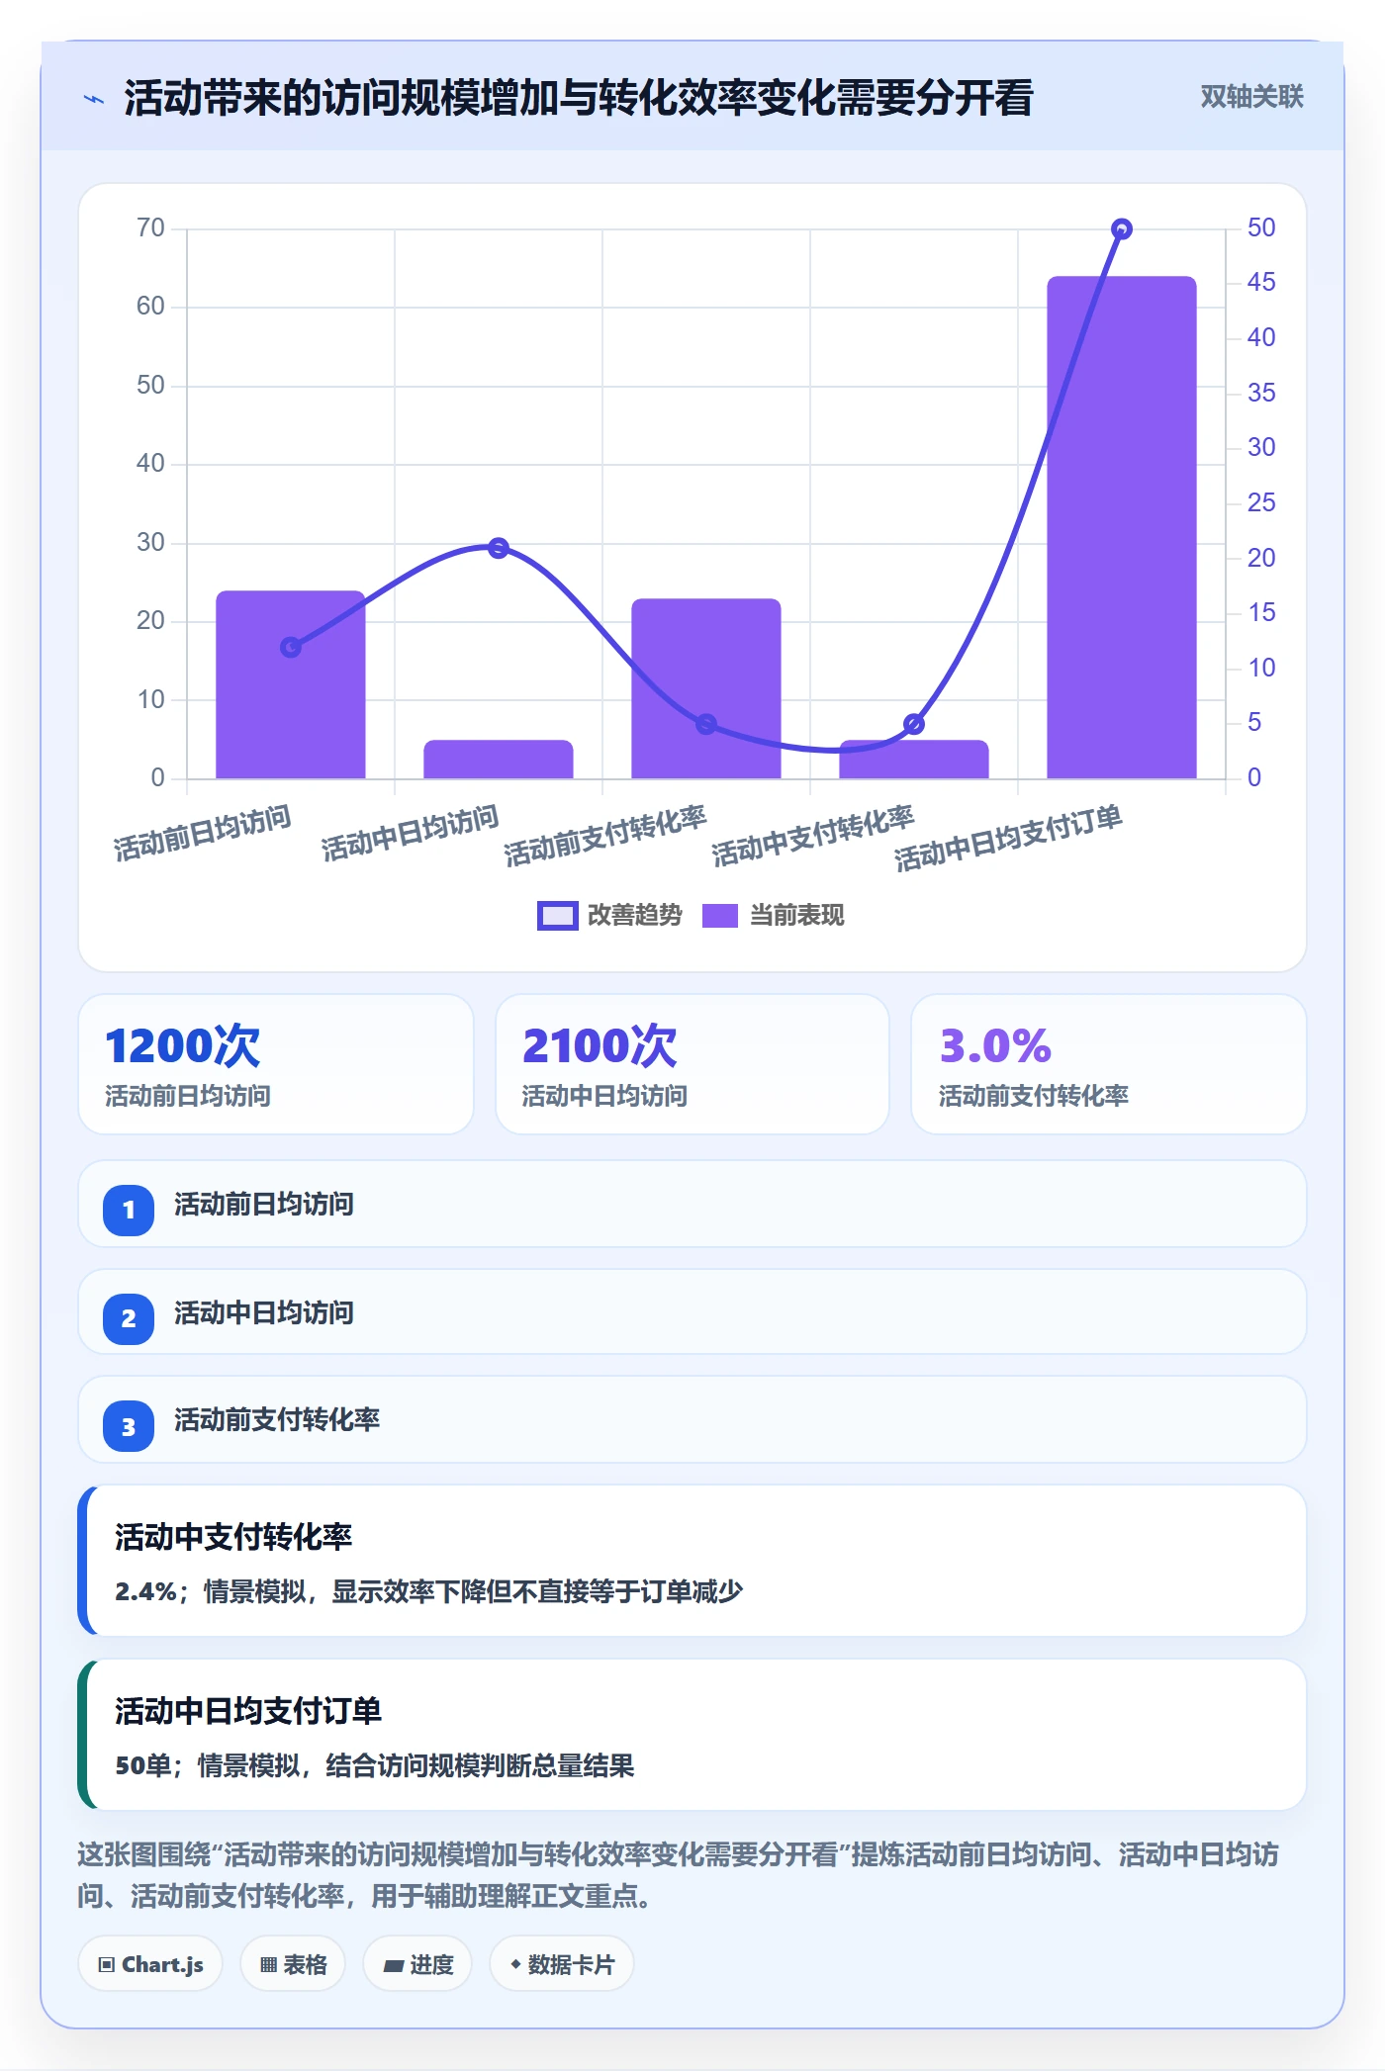Click the grid icon in the 表格 tag

point(268,1965)
